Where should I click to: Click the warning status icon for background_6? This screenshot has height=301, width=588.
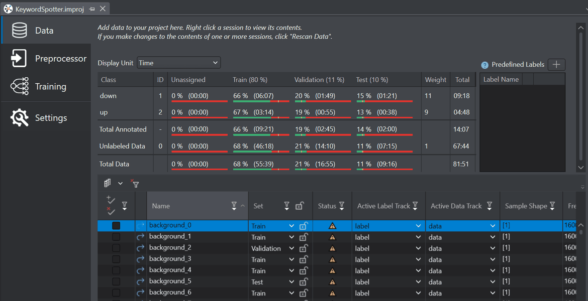[x=332, y=293]
